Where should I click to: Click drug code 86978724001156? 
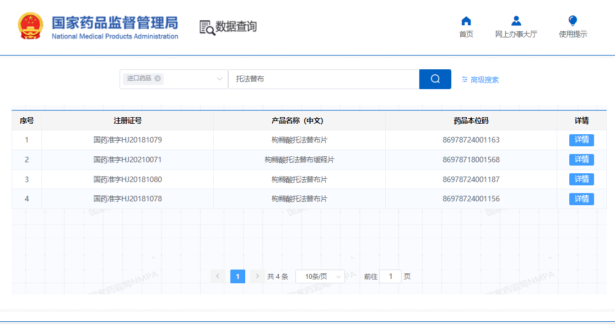click(x=471, y=199)
